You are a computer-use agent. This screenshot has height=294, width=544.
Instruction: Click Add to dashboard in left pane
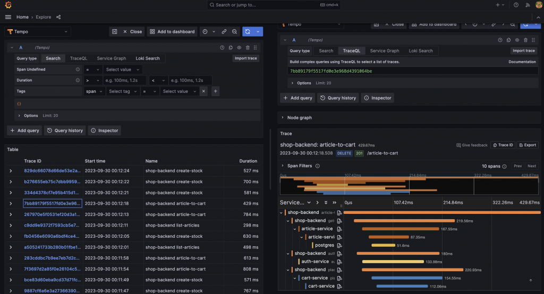tap(172, 31)
